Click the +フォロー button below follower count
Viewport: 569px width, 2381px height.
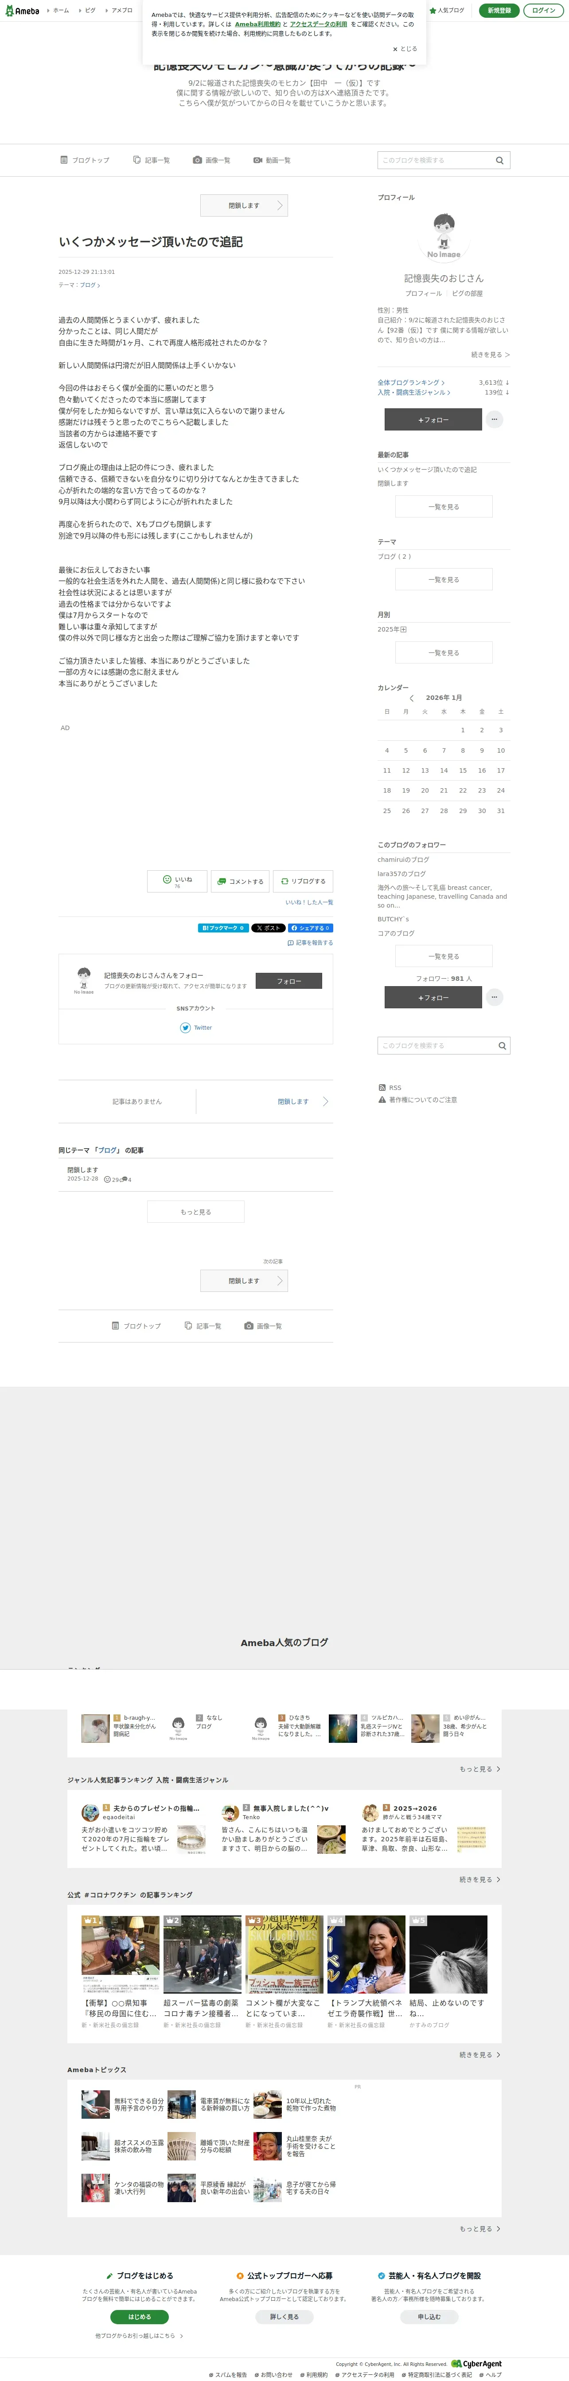[x=433, y=997]
